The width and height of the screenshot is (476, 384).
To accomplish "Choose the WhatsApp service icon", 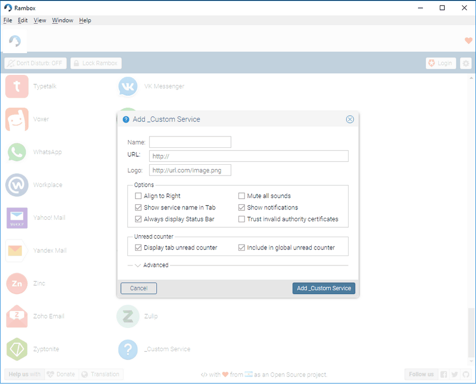I will pyautogui.click(x=17, y=152).
